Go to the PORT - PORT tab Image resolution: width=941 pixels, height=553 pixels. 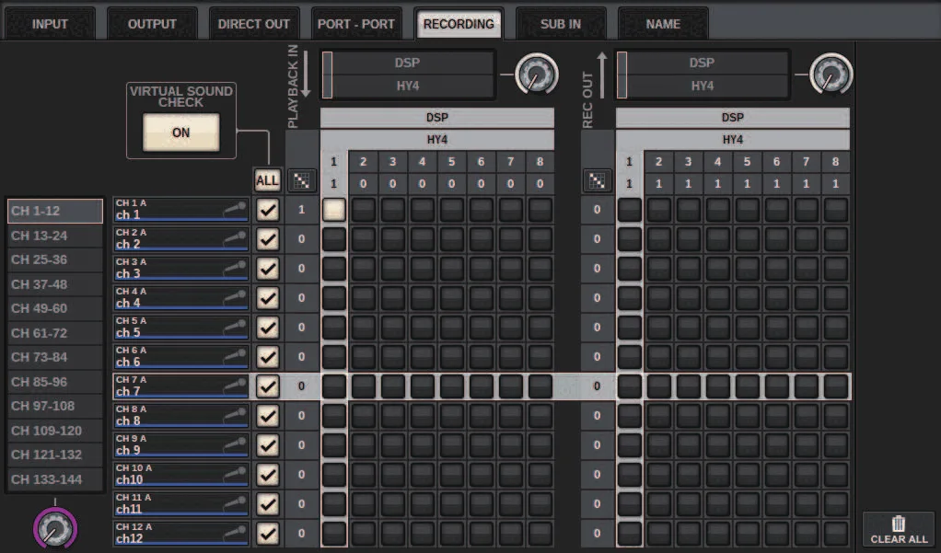(356, 24)
